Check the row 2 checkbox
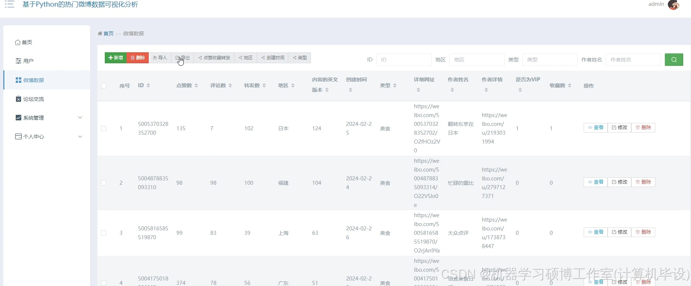Image resolution: width=691 pixels, height=286 pixels. point(104,183)
